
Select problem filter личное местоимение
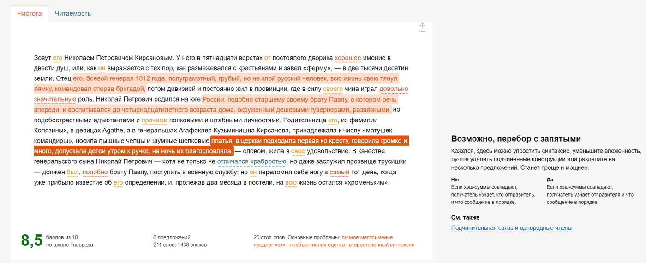tap(367, 237)
